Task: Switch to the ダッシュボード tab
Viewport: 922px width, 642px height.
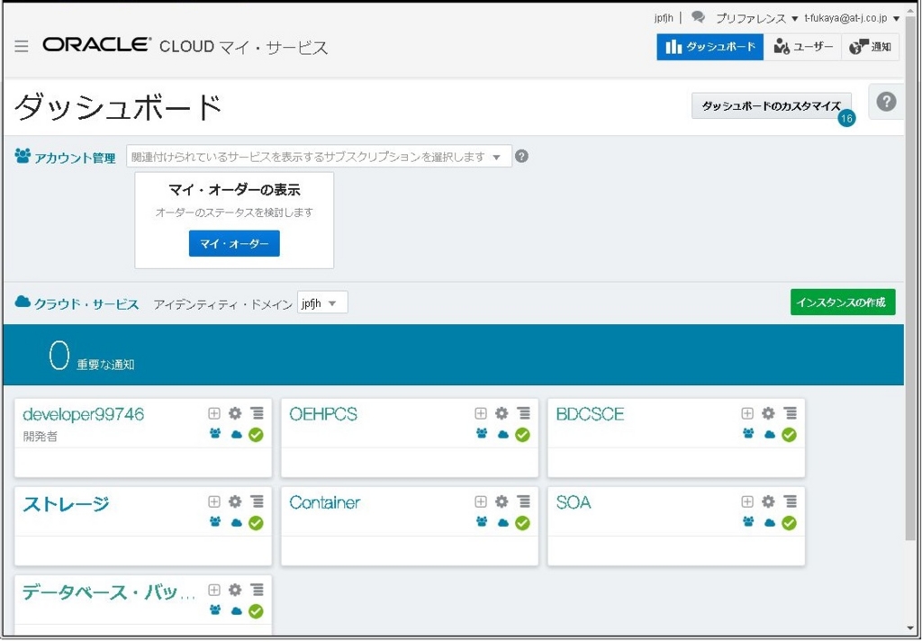Action: coord(710,47)
